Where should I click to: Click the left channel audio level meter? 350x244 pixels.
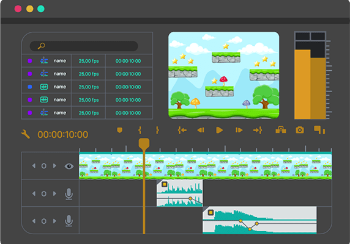(x=302, y=84)
